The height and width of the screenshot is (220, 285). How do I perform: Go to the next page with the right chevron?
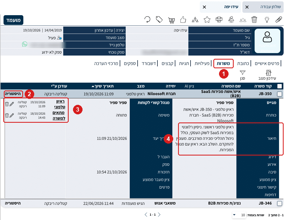click(x=159, y=215)
